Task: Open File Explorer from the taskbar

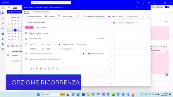Action: pyautogui.click(x=88, y=94)
